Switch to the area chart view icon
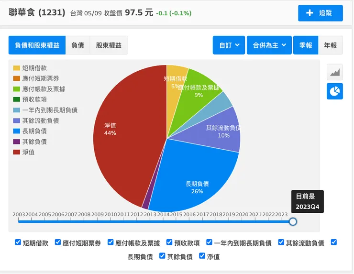The width and height of the screenshot is (354, 274). 334,72
